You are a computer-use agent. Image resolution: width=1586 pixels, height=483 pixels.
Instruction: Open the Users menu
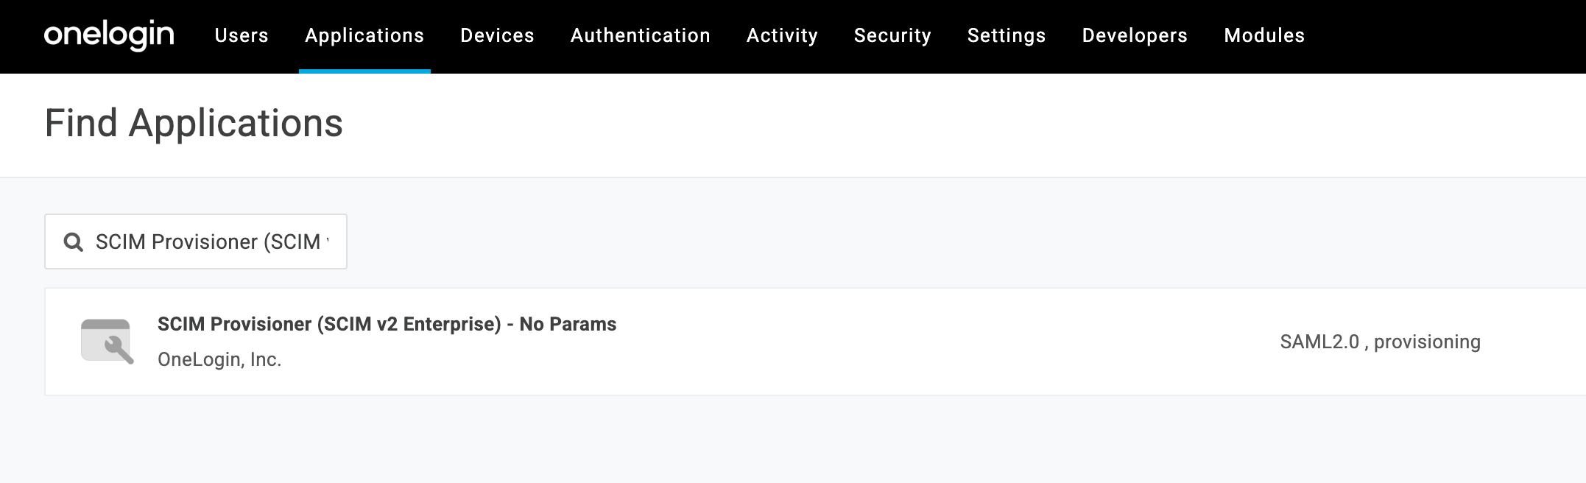tap(241, 35)
